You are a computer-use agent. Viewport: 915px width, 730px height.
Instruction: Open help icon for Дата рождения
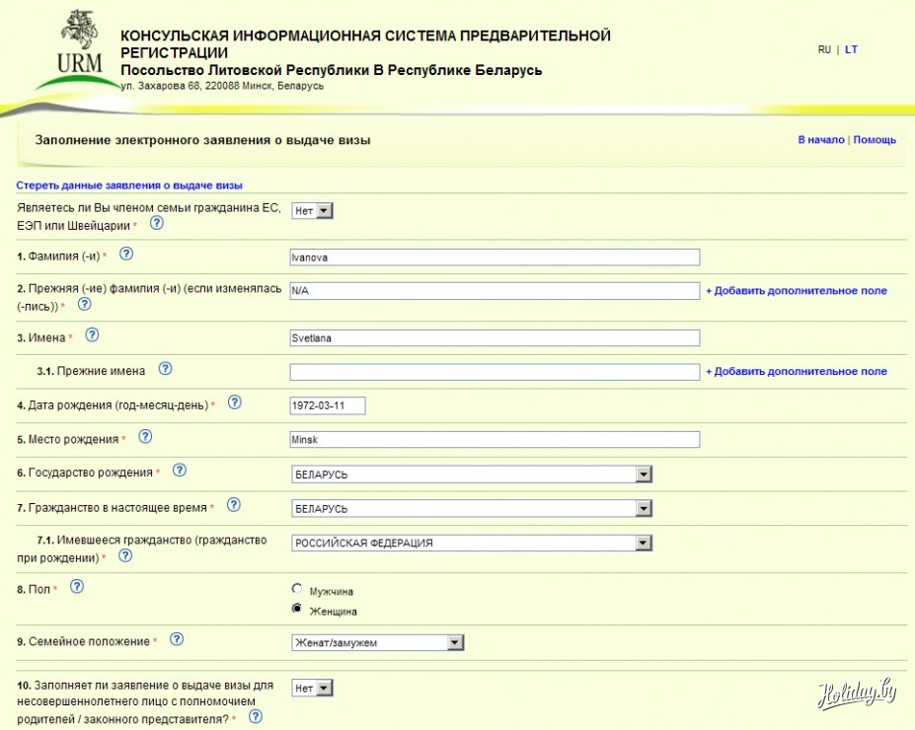(x=234, y=402)
